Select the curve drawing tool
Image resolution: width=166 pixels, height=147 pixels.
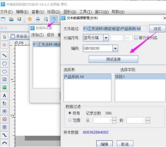4,135
